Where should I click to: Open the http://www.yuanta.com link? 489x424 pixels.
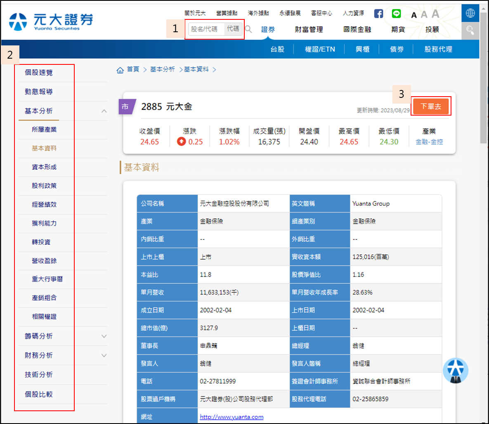232,417
